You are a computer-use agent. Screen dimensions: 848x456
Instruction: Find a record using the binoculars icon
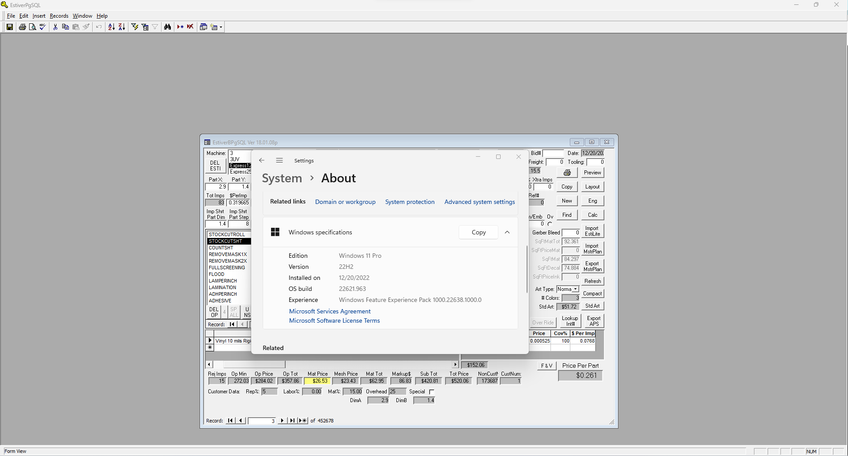pos(168,26)
